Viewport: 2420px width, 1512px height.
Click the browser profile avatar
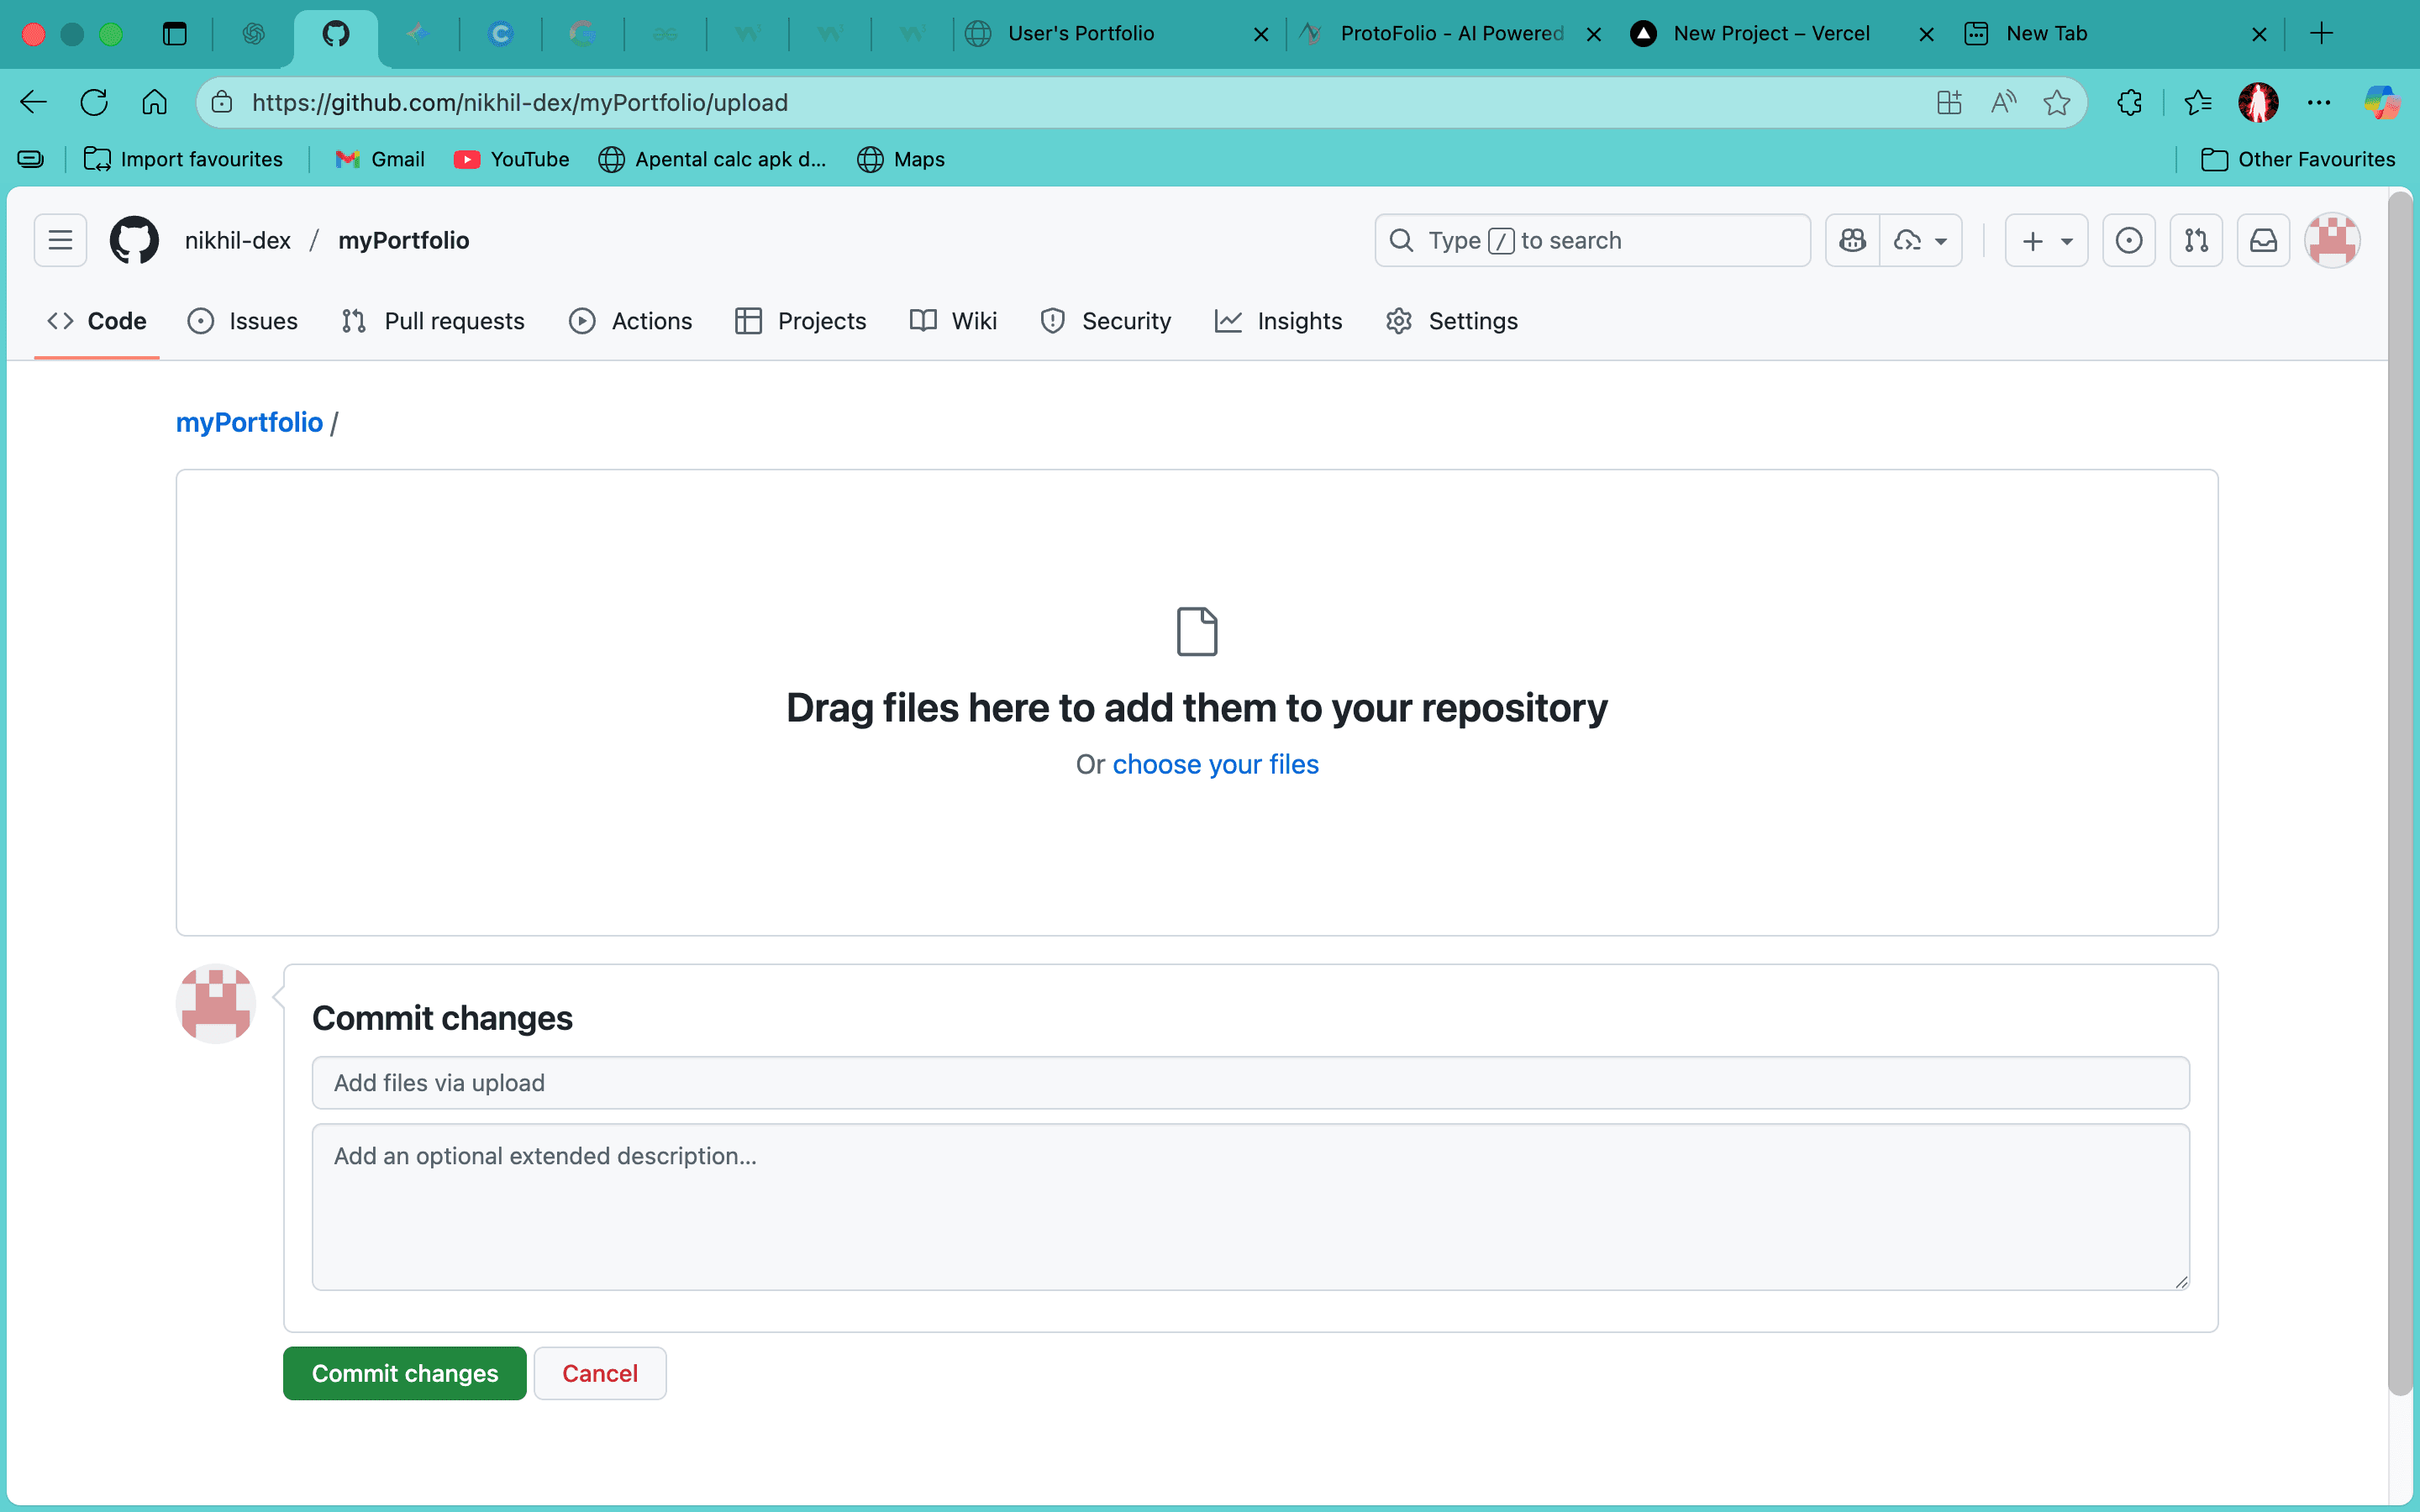(x=2258, y=102)
